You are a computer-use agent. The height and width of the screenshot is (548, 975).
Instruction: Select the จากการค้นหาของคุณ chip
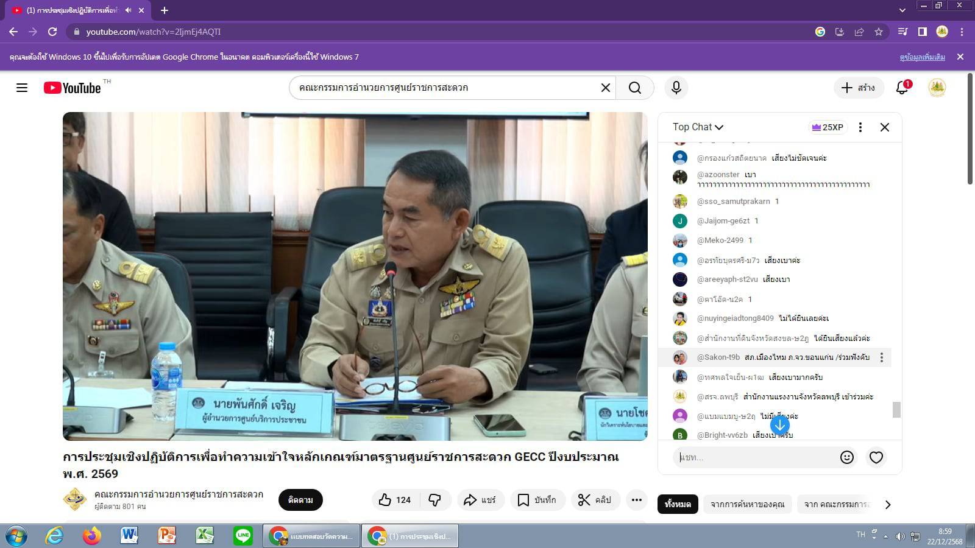coord(747,504)
